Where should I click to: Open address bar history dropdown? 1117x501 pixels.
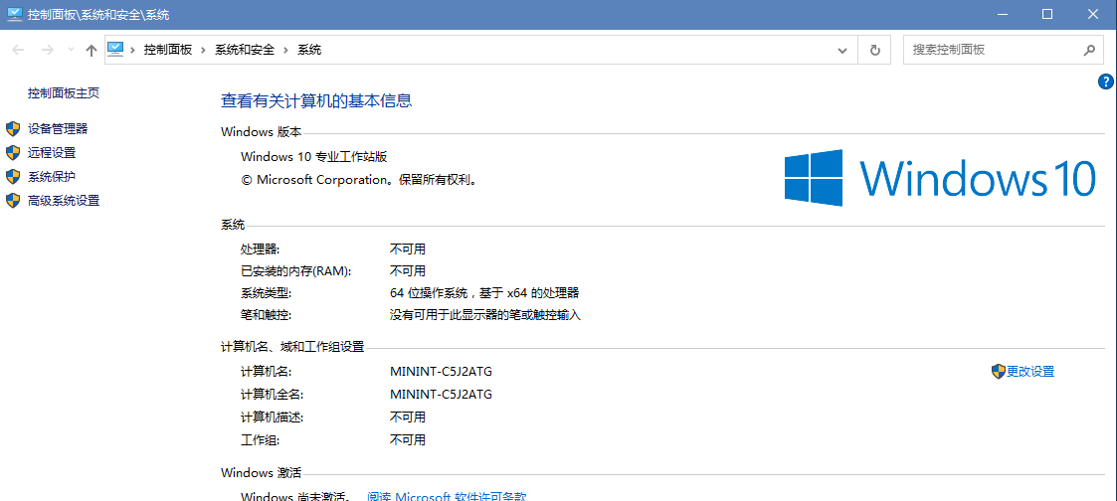pyautogui.click(x=842, y=51)
